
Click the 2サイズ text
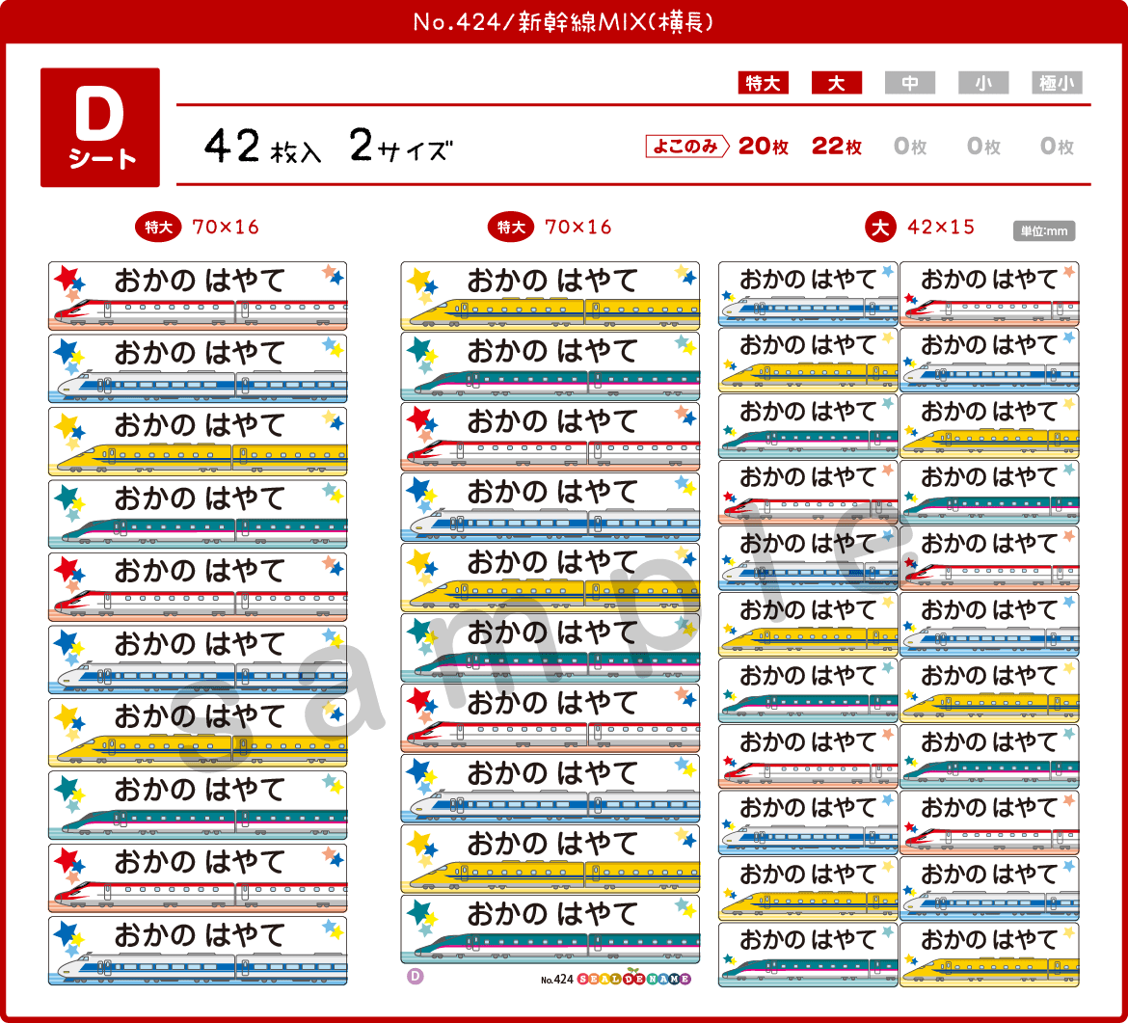pos(401,146)
